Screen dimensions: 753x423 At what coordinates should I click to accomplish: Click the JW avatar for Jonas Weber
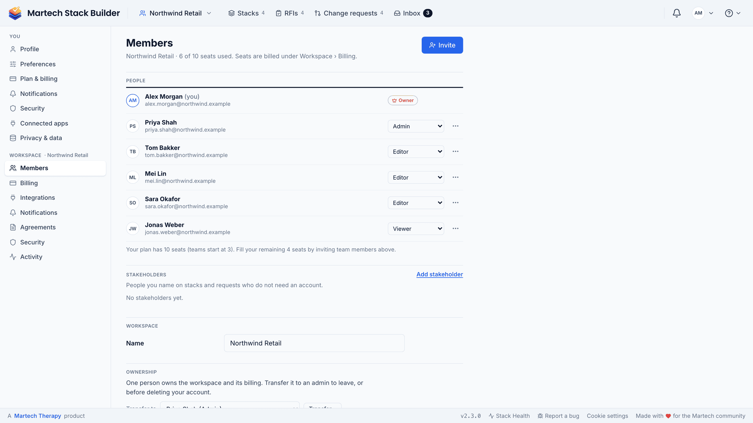click(x=133, y=228)
